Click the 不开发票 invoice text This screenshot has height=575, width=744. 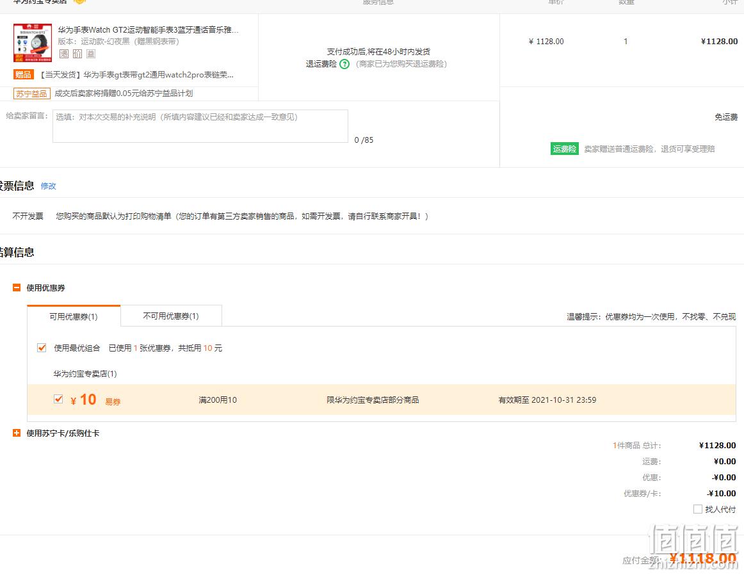28,216
